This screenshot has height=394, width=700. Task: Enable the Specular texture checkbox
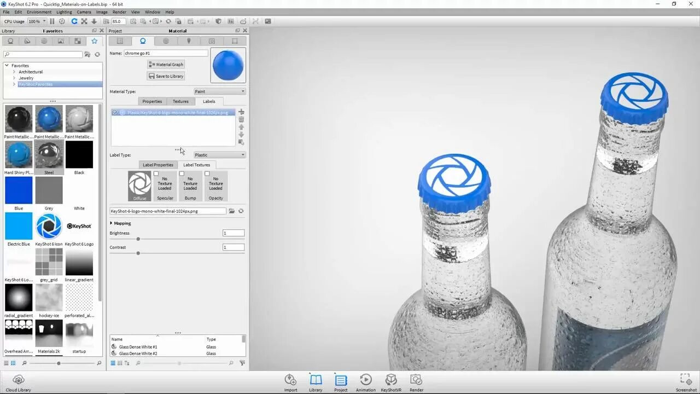[x=156, y=174]
